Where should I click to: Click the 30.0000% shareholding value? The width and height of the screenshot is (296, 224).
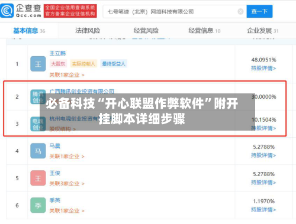coord(263,96)
